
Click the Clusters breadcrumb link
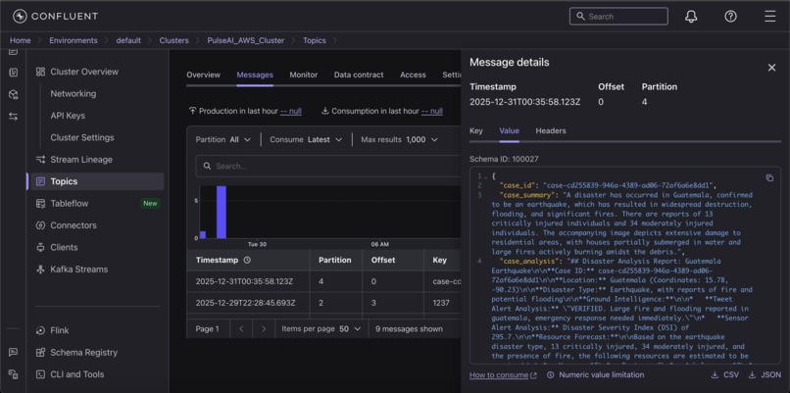(x=173, y=40)
